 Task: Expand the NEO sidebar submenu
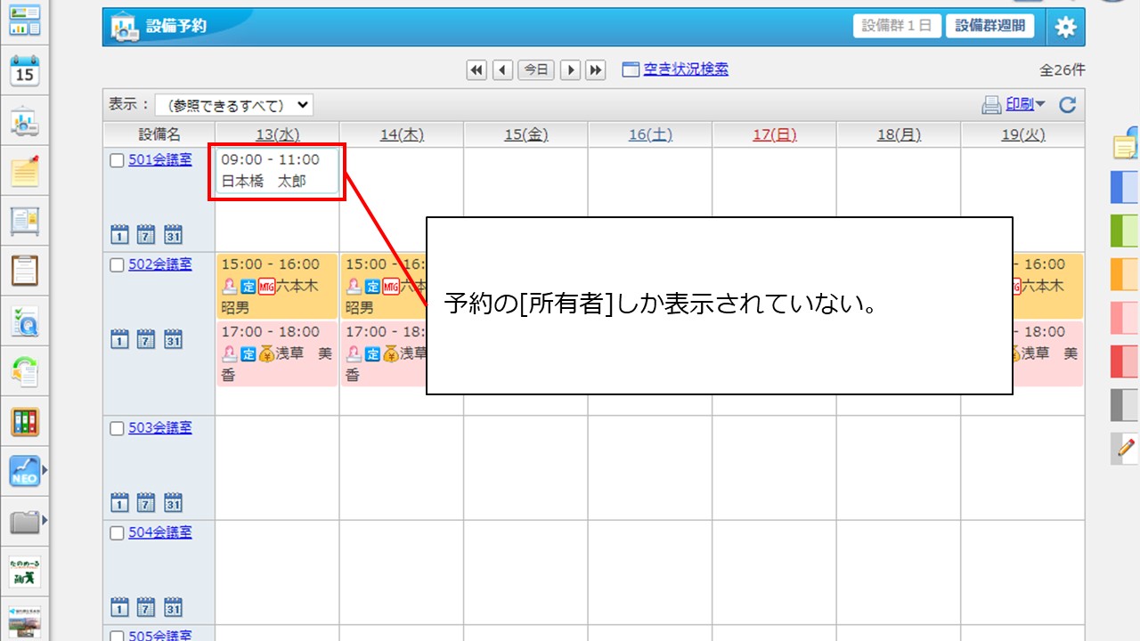point(43,470)
